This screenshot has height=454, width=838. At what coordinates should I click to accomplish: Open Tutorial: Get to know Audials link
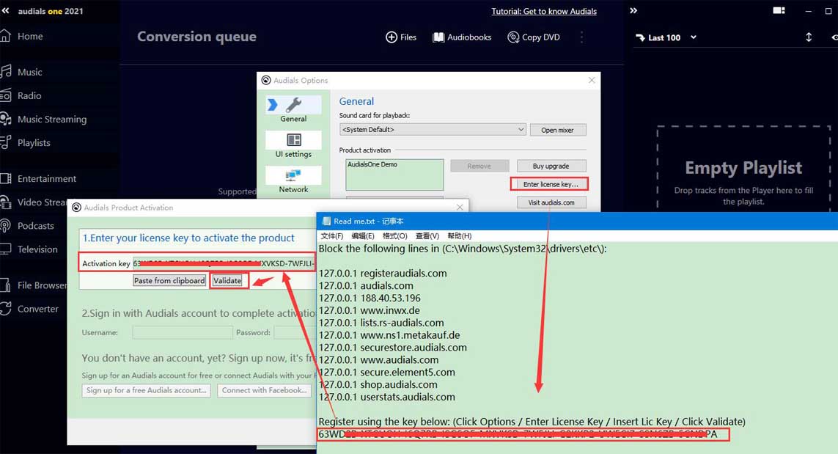tap(544, 11)
